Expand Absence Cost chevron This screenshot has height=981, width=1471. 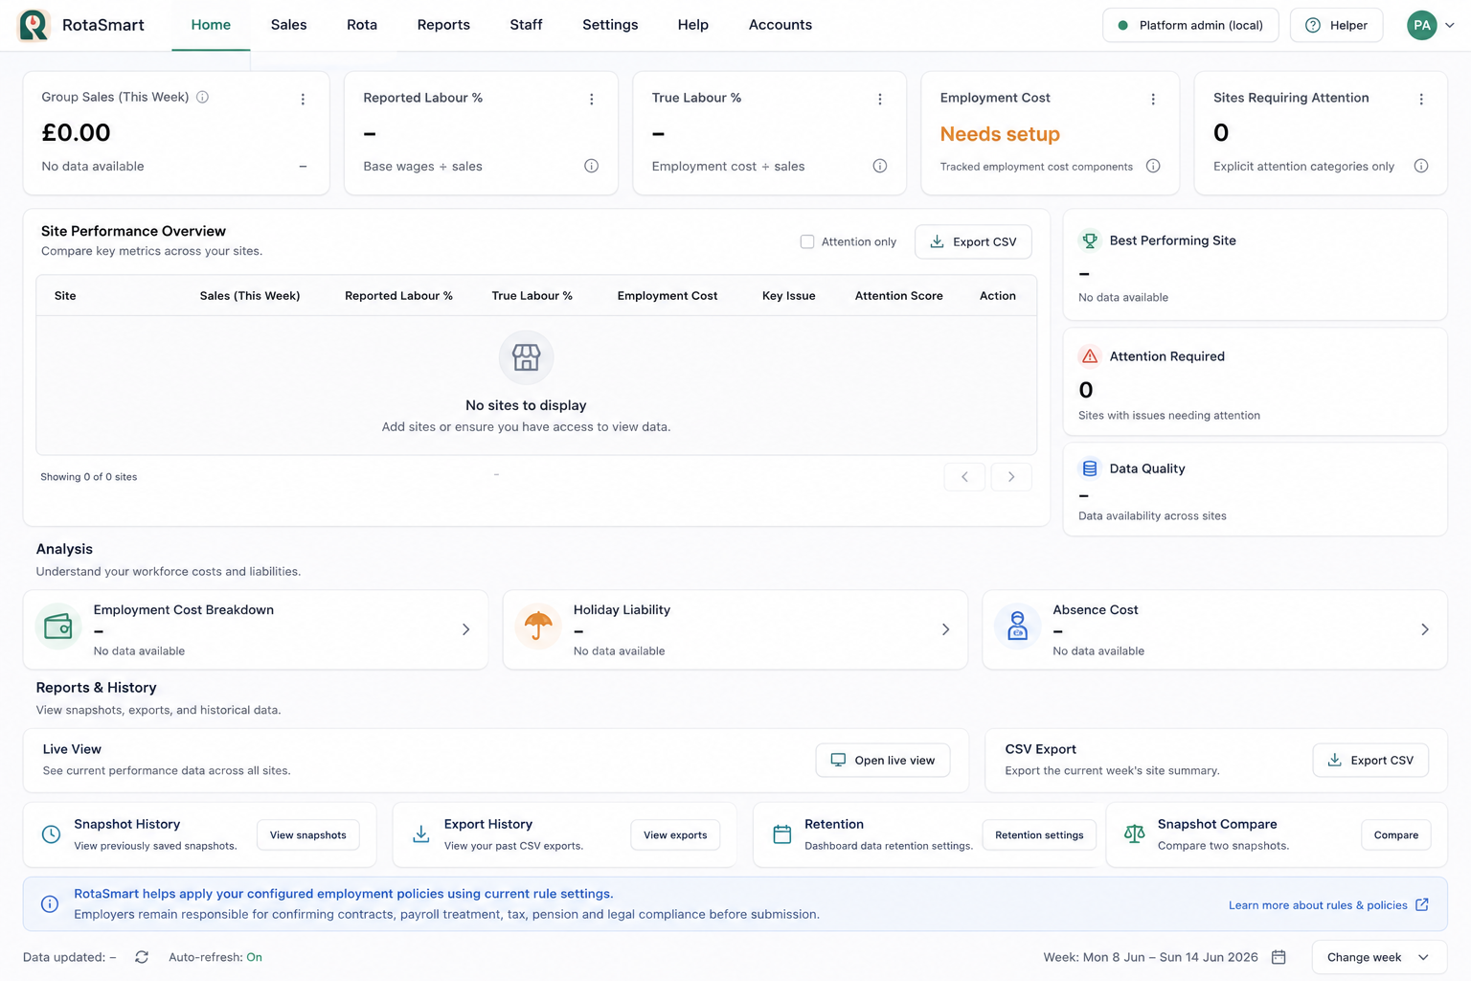1424,629
